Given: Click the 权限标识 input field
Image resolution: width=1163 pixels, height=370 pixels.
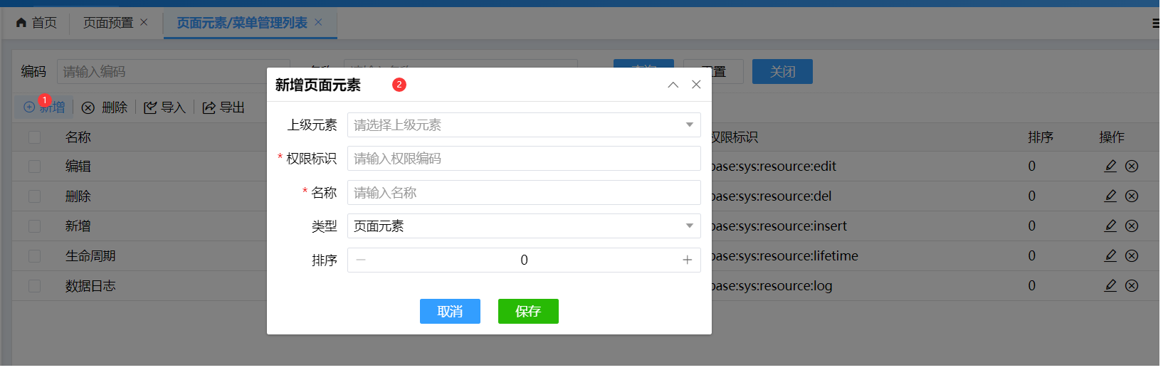Looking at the screenshot, I should [524, 158].
